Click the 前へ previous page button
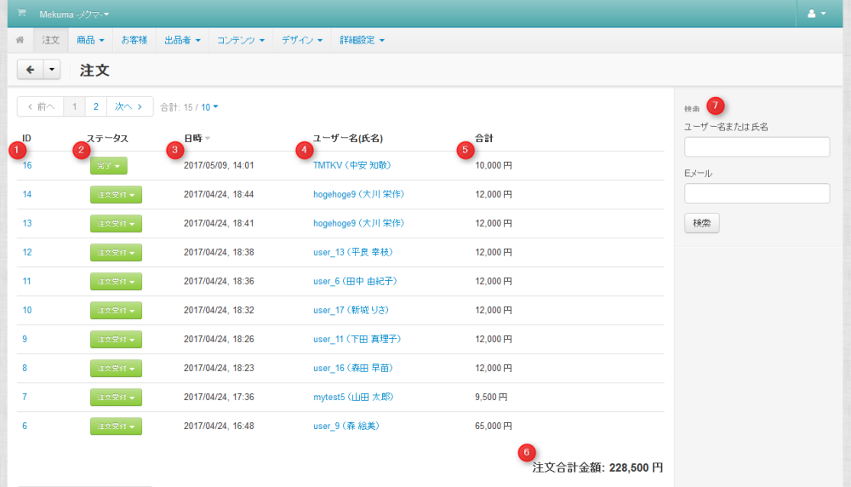The width and height of the screenshot is (851, 487). pyautogui.click(x=41, y=106)
